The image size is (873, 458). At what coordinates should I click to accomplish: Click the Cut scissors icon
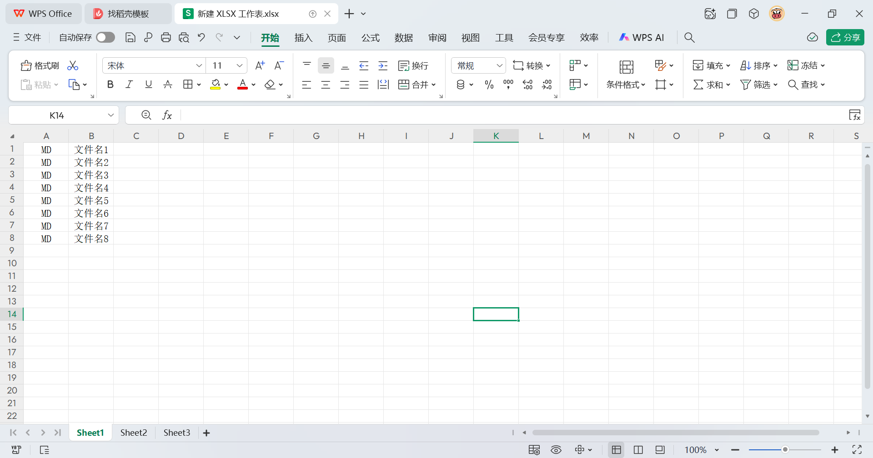(73, 66)
